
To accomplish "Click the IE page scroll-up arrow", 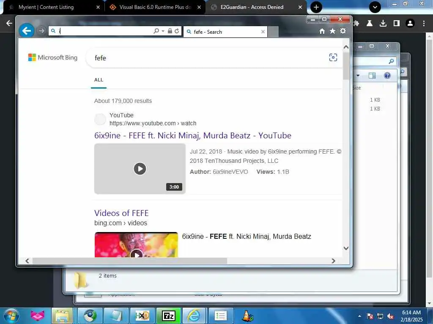I will point(346,47).
